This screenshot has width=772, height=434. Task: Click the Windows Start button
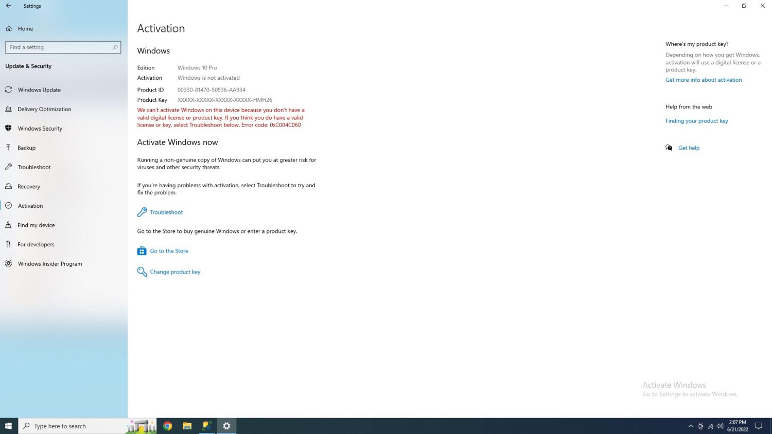[8, 426]
